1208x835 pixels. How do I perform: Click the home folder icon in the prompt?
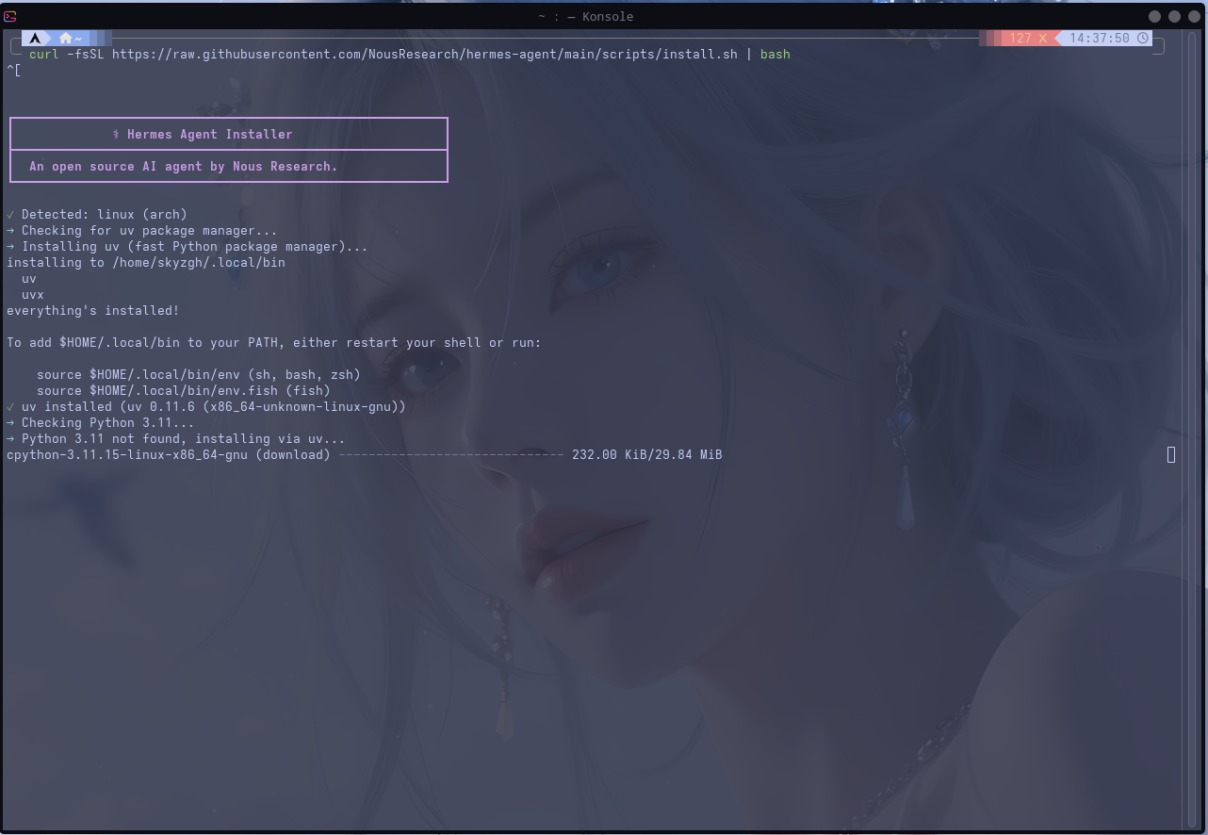click(63, 37)
